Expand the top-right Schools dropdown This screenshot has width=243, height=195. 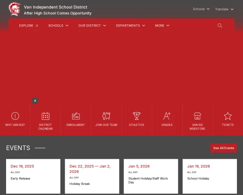pyautogui.click(x=201, y=9)
